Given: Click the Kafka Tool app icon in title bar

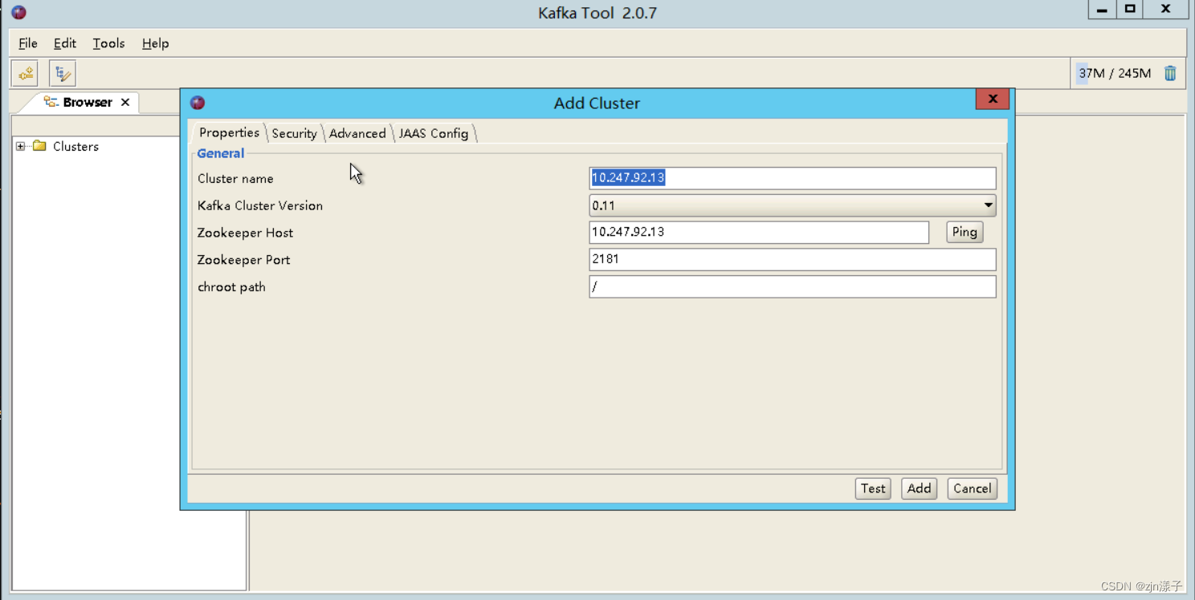Looking at the screenshot, I should [x=18, y=12].
